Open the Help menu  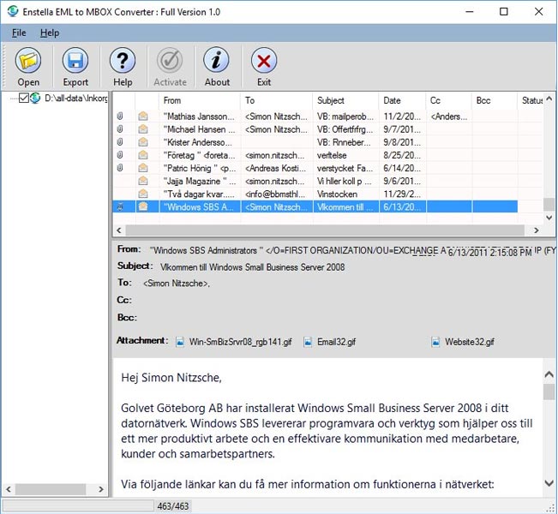(x=50, y=33)
